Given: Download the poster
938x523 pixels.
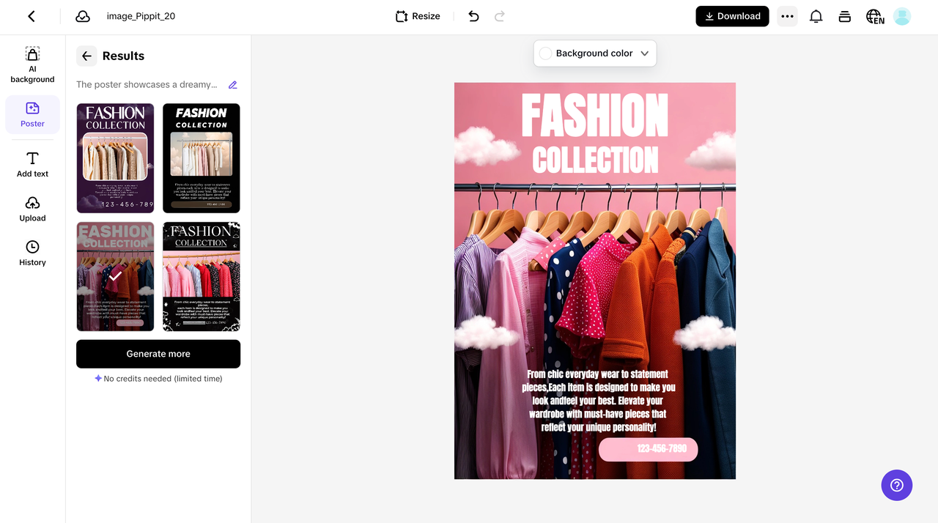Looking at the screenshot, I should coord(732,16).
